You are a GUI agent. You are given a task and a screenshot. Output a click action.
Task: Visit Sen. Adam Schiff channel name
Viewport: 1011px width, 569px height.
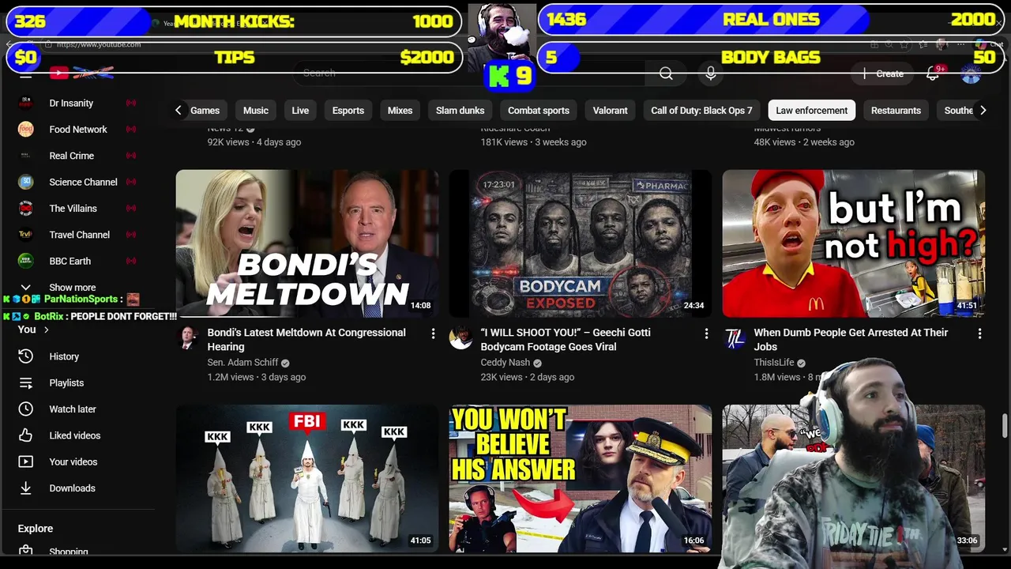pyautogui.click(x=243, y=363)
